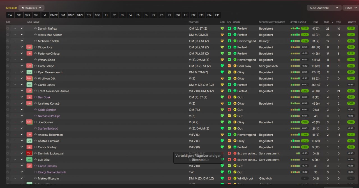359x188 pixels.
Task: Toggle selection circle for Andrew Robertson
Action: pyautogui.click(x=8, y=135)
